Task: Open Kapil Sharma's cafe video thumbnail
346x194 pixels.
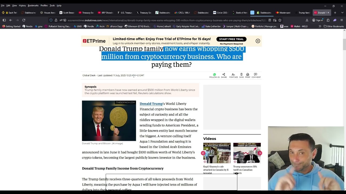Action: coord(217,153)
